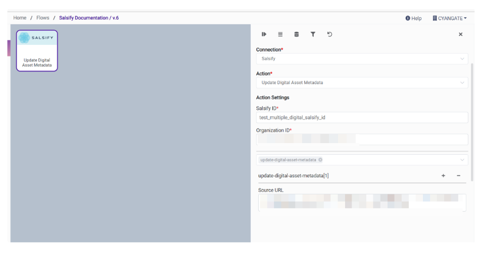Expand the Action dropdown
This screenshot has height=255, width=479.
pyautogui.click(x=362, y=83)
